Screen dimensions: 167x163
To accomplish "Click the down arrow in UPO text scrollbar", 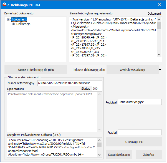I will point(100,155).
